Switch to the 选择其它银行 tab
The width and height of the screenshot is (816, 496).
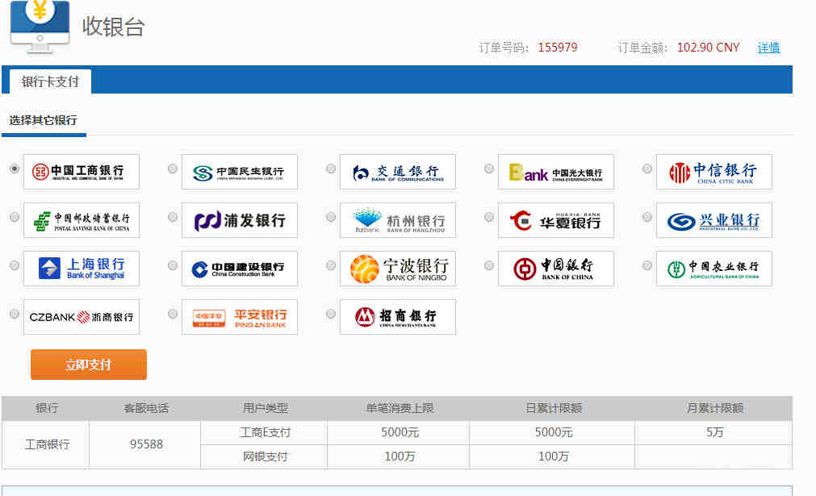click(44, 121)
